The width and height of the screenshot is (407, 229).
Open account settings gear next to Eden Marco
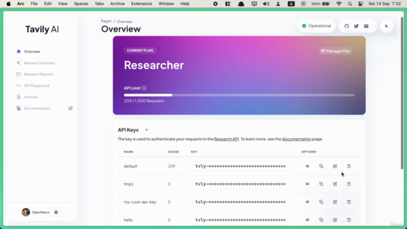click(x=56, y=212)
